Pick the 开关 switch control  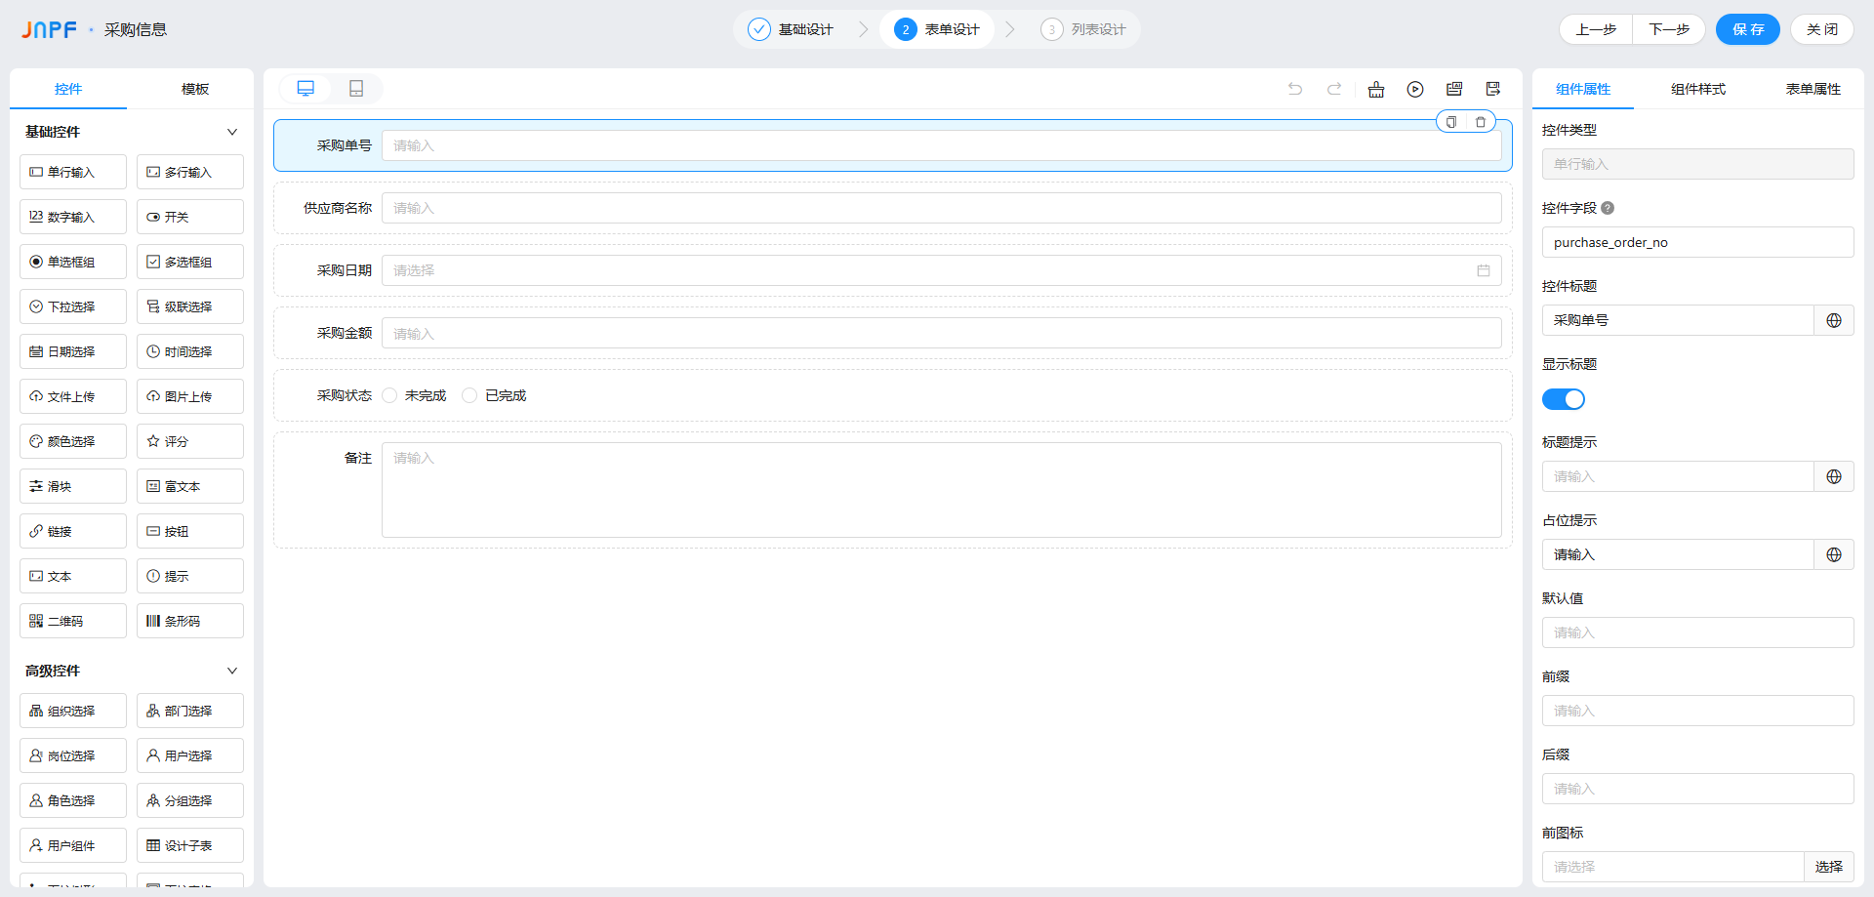tap(190, 217)
